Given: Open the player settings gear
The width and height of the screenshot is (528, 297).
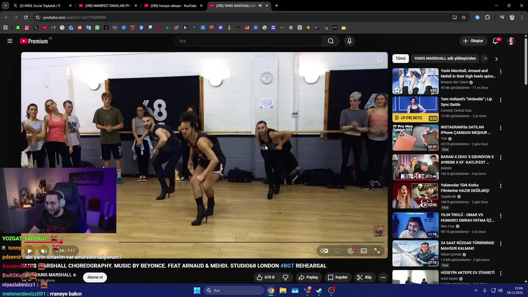Looking at the screenshot, I should [351, 251].
